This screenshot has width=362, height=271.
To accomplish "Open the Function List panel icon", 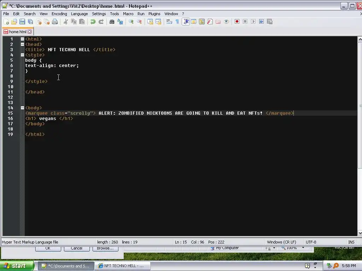I will (x=210, y=22).
